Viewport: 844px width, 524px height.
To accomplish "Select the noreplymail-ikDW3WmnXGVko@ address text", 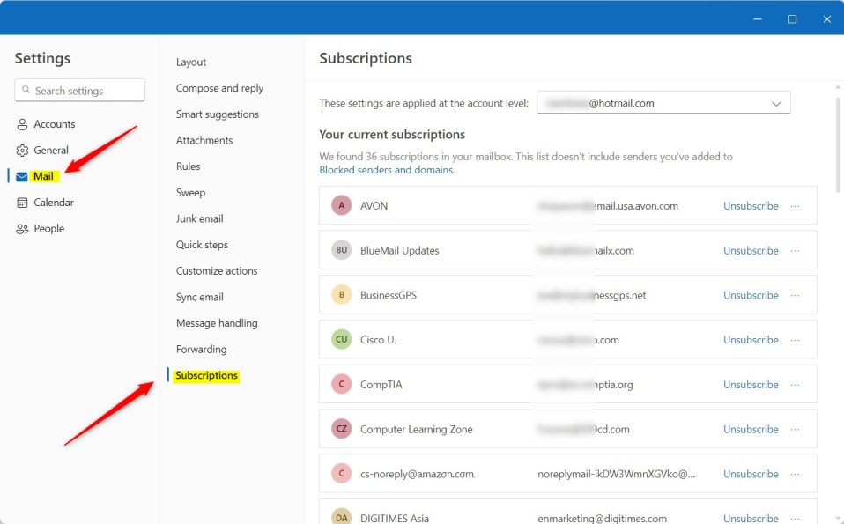I will 617,474.
